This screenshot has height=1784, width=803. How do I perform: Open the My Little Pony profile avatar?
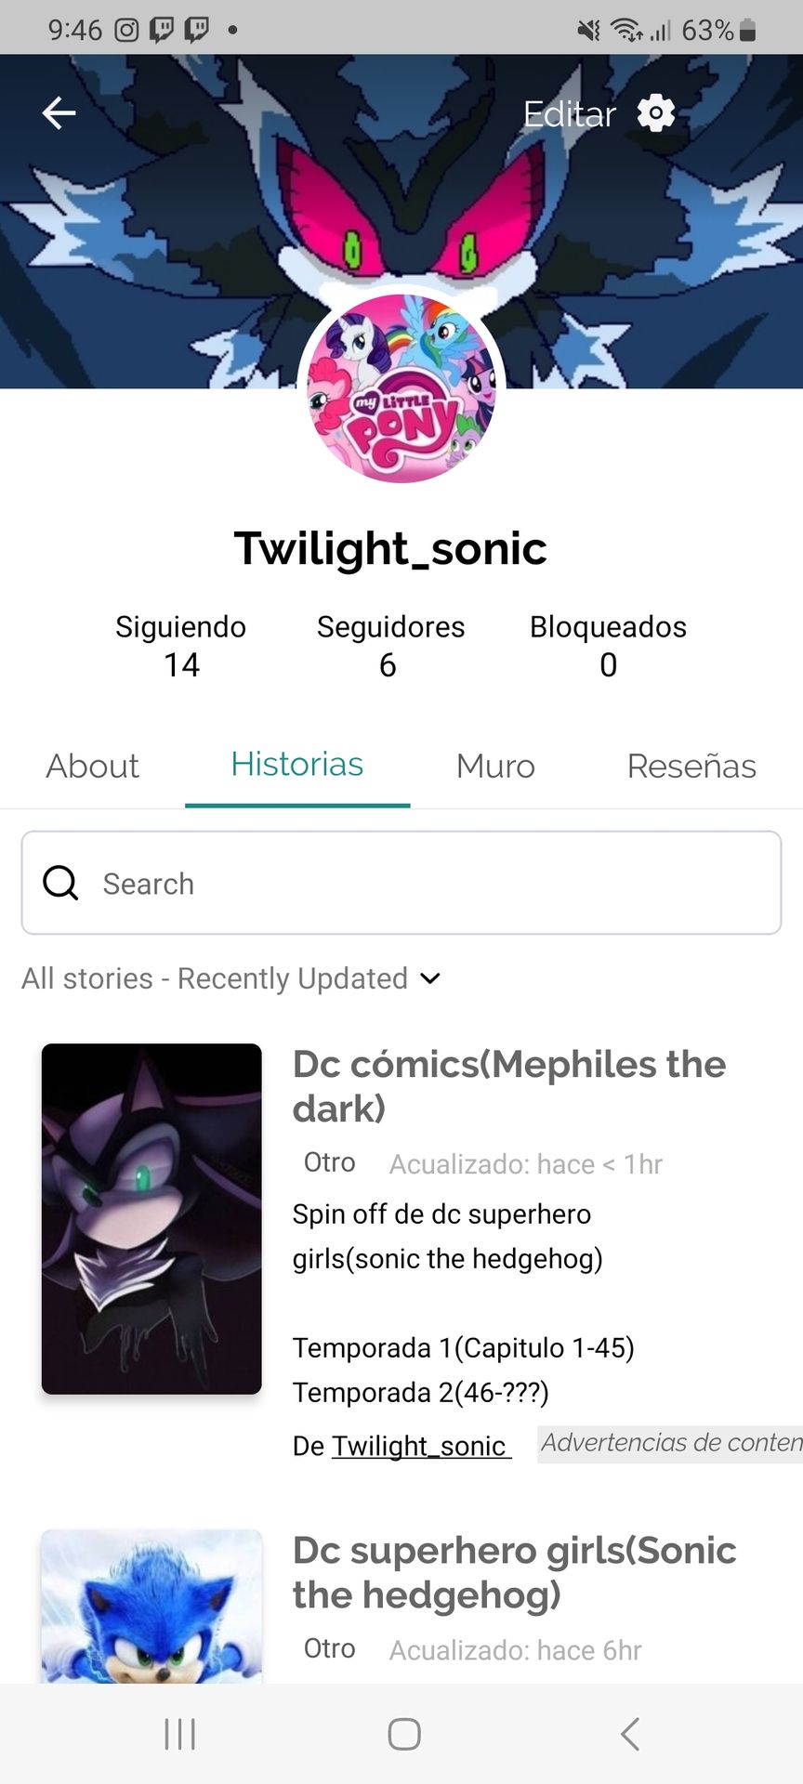pyautogui.click(x=401, y=387)
